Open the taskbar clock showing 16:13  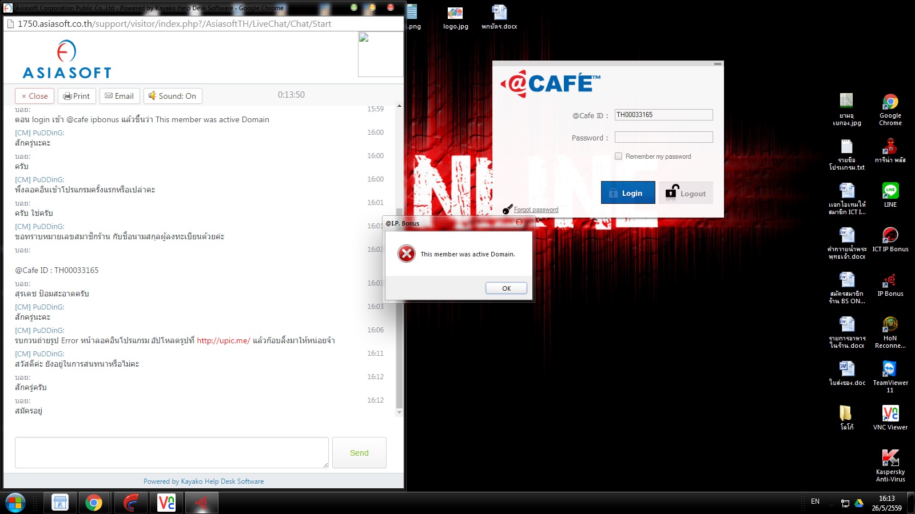pyautogui.click(x=886, y=503)
